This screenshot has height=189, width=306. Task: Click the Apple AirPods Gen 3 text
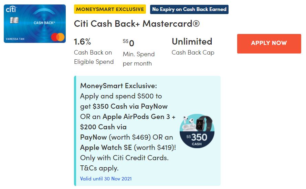(139, 117)
